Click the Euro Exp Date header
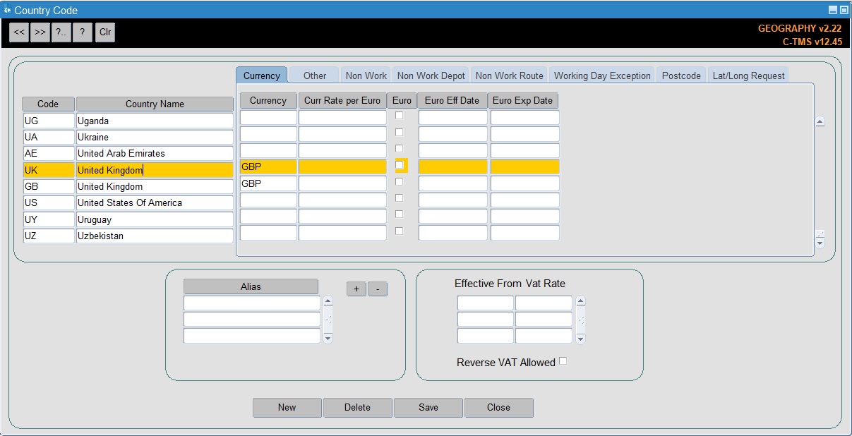Screen dimensions: 852x436 523,100
